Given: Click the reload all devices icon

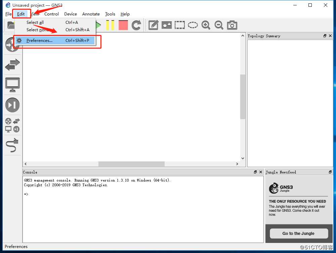Looking at the screenshot, I should pos(136,25).
